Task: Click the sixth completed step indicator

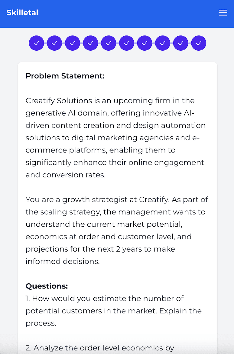Action: point(127,43)
